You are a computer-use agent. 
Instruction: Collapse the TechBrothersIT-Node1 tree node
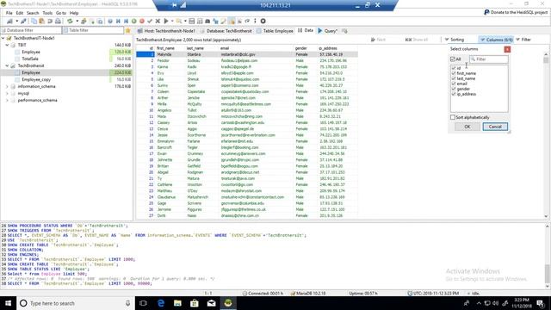[3, 38]
